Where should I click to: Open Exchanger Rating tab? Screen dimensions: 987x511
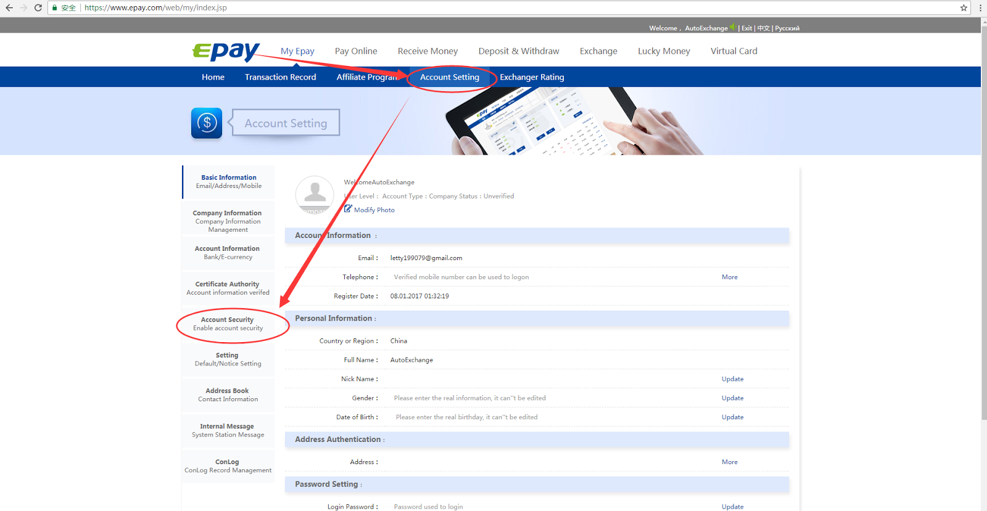532,77
